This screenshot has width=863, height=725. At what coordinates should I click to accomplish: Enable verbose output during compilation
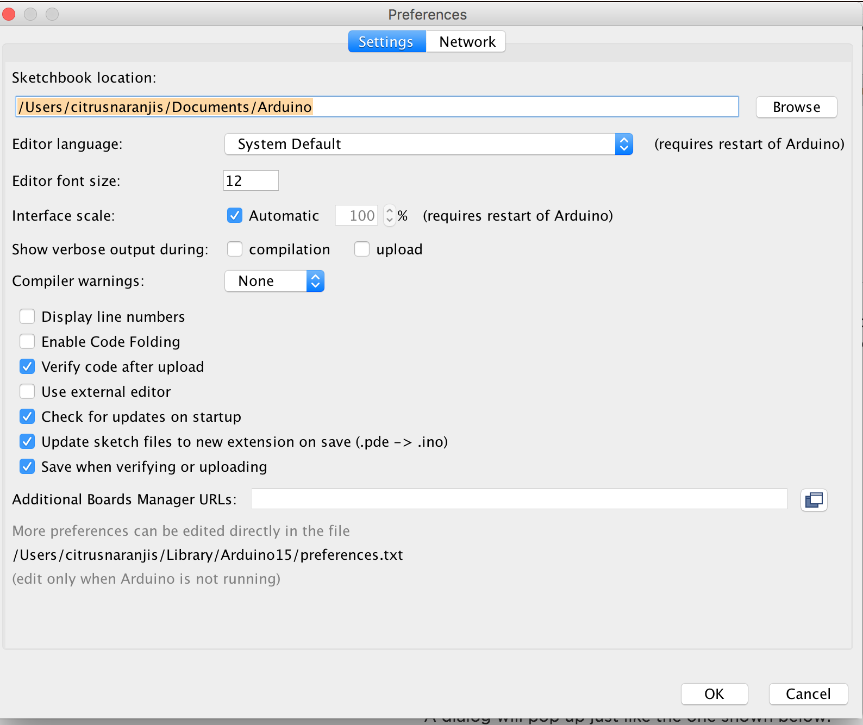[235, 249]
